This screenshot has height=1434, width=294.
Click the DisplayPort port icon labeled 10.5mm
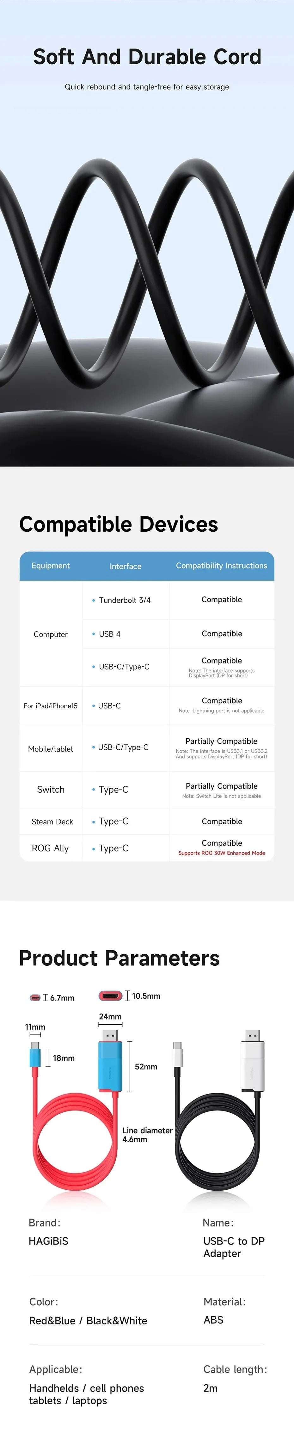pyautogui.click(x=110, y=995)
